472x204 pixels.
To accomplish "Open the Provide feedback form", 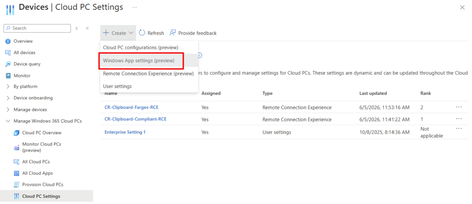I will point(193,33).
